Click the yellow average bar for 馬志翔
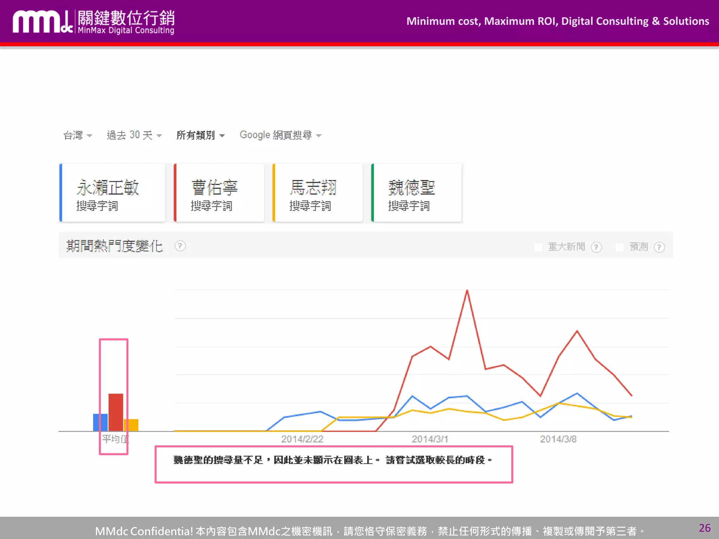The image size is (719, 539). 131,425
